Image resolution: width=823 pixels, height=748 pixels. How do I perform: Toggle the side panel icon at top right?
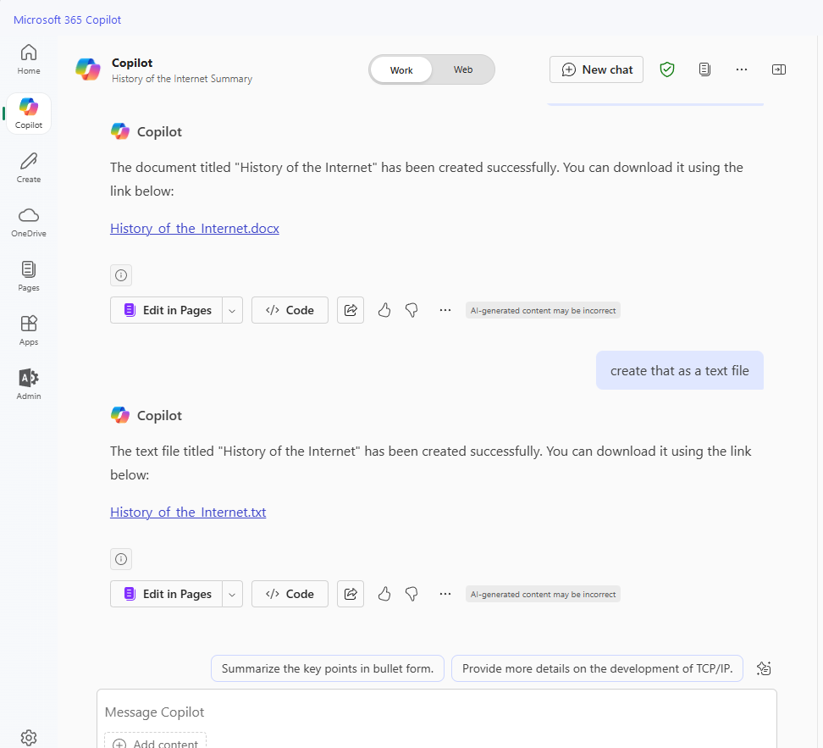779,69
